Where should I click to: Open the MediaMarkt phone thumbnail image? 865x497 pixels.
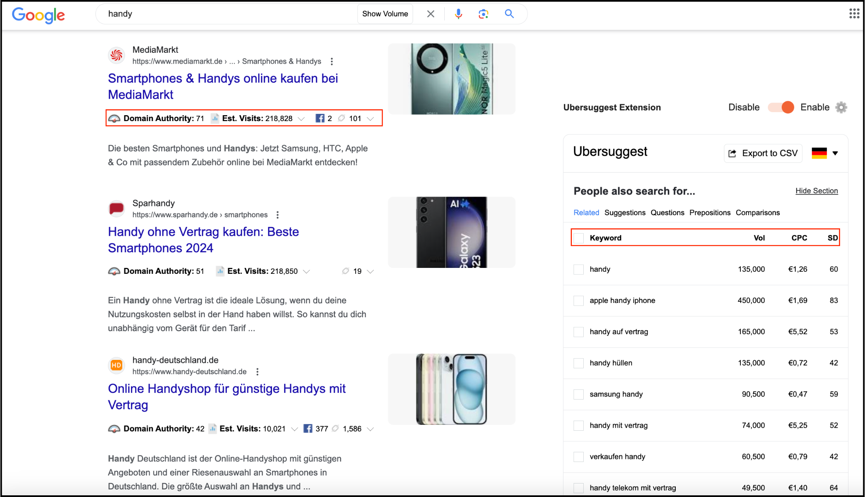pos(452,79)
